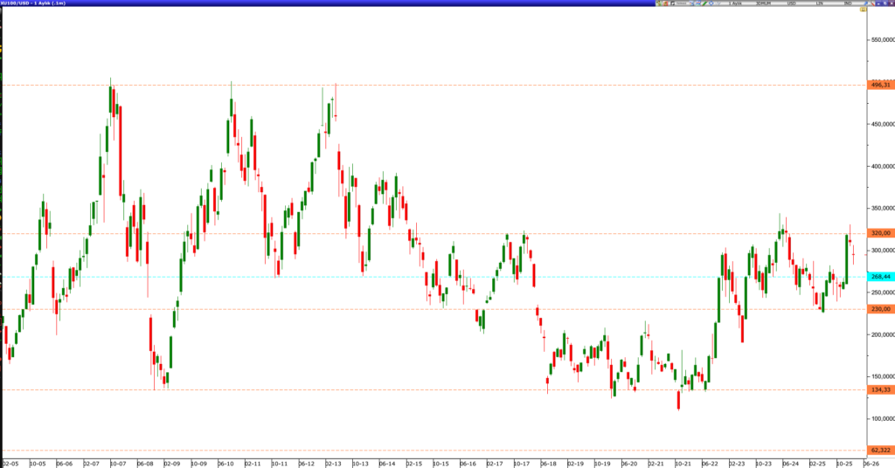
Task: Click the chart icon right of Sembol field
Action: (691, 3)
